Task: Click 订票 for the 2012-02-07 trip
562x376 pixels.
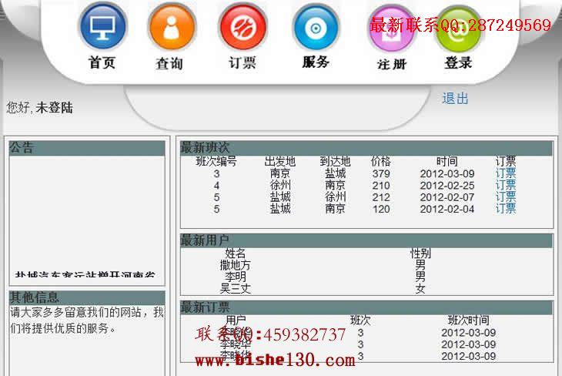Action: pyautogui.click(x=506, y=197)
